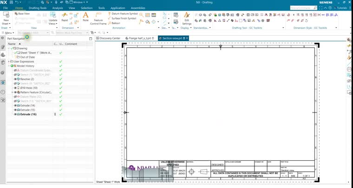Open the Help question mark icon
Viewport: 353px width, 188px height.
click(330, 8)
